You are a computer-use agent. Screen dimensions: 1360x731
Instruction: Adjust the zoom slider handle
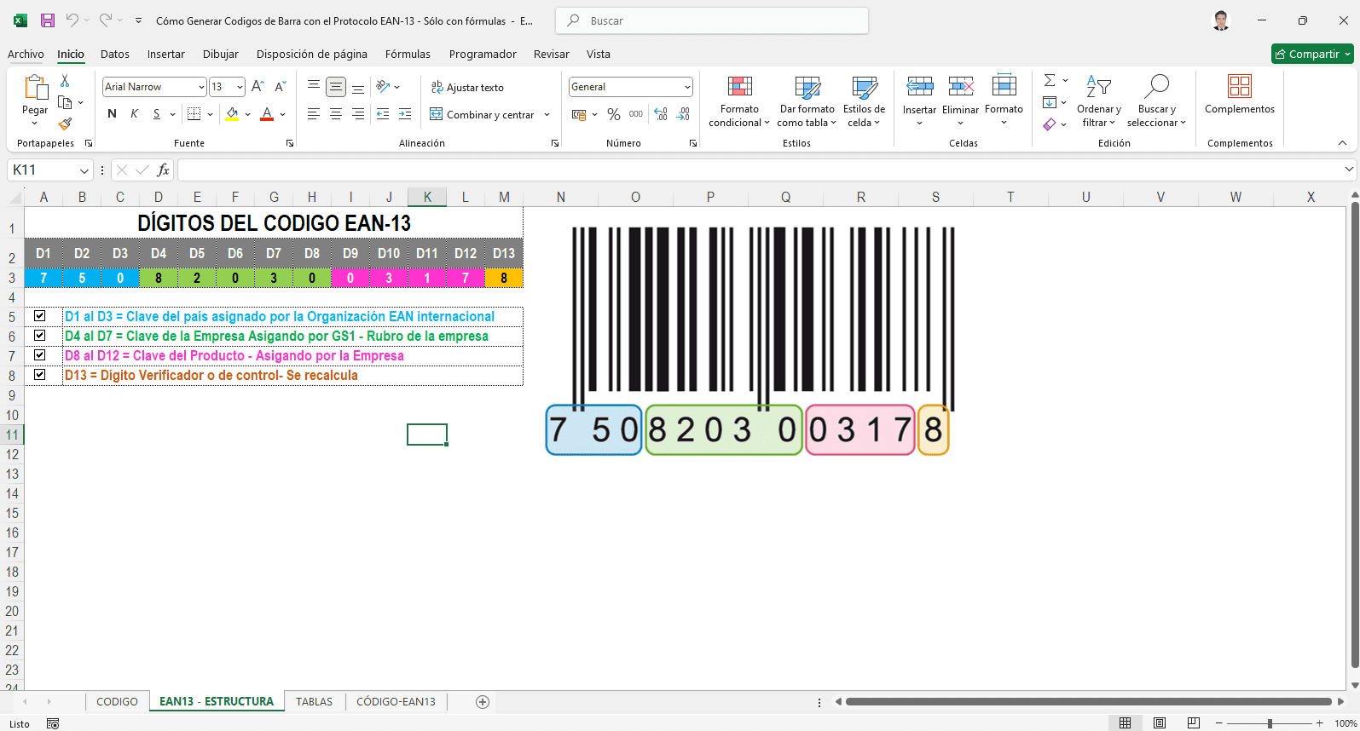pyautogui.click(x=1270, y=723)
